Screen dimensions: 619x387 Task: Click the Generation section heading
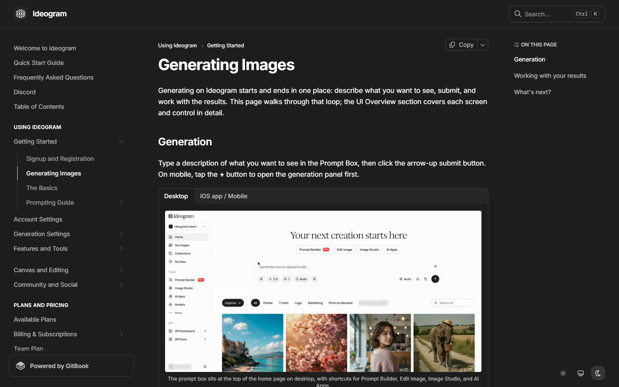point(185,142)
